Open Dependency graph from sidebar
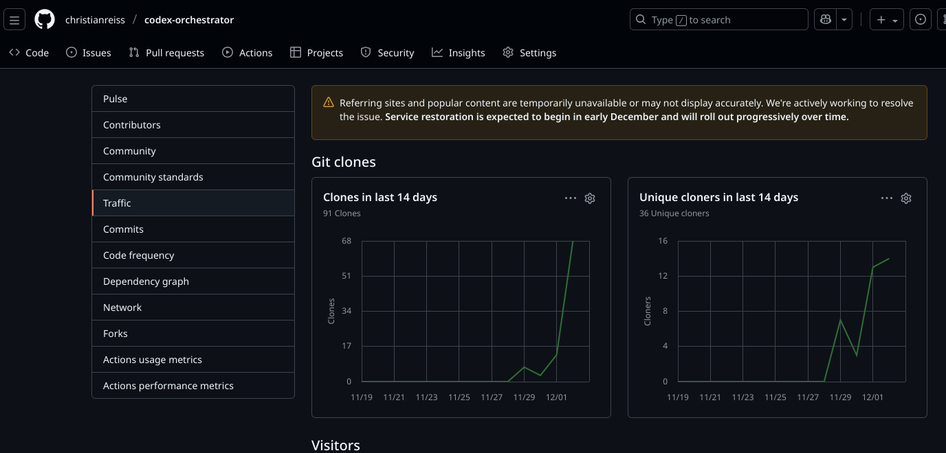Viewport: 946px width, 453px height. [146, 281]
